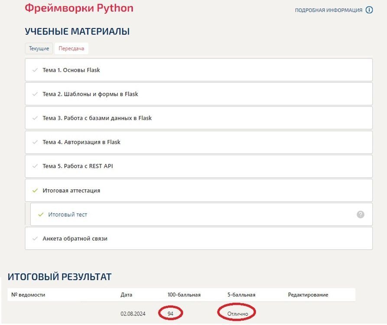
Task: Click the green checkmark by Итоговый тест
Action: click(x=41, y=214)
